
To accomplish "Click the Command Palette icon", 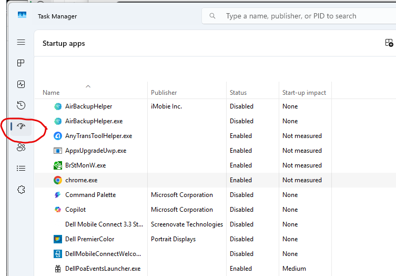I will 58,195.
